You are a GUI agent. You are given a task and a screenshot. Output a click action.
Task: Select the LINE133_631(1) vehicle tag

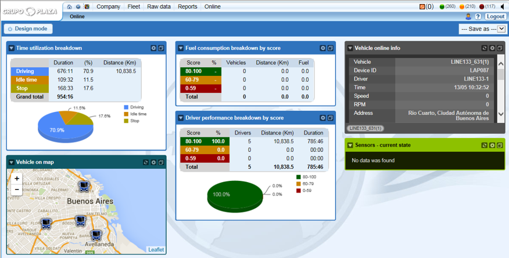[365, 128]
